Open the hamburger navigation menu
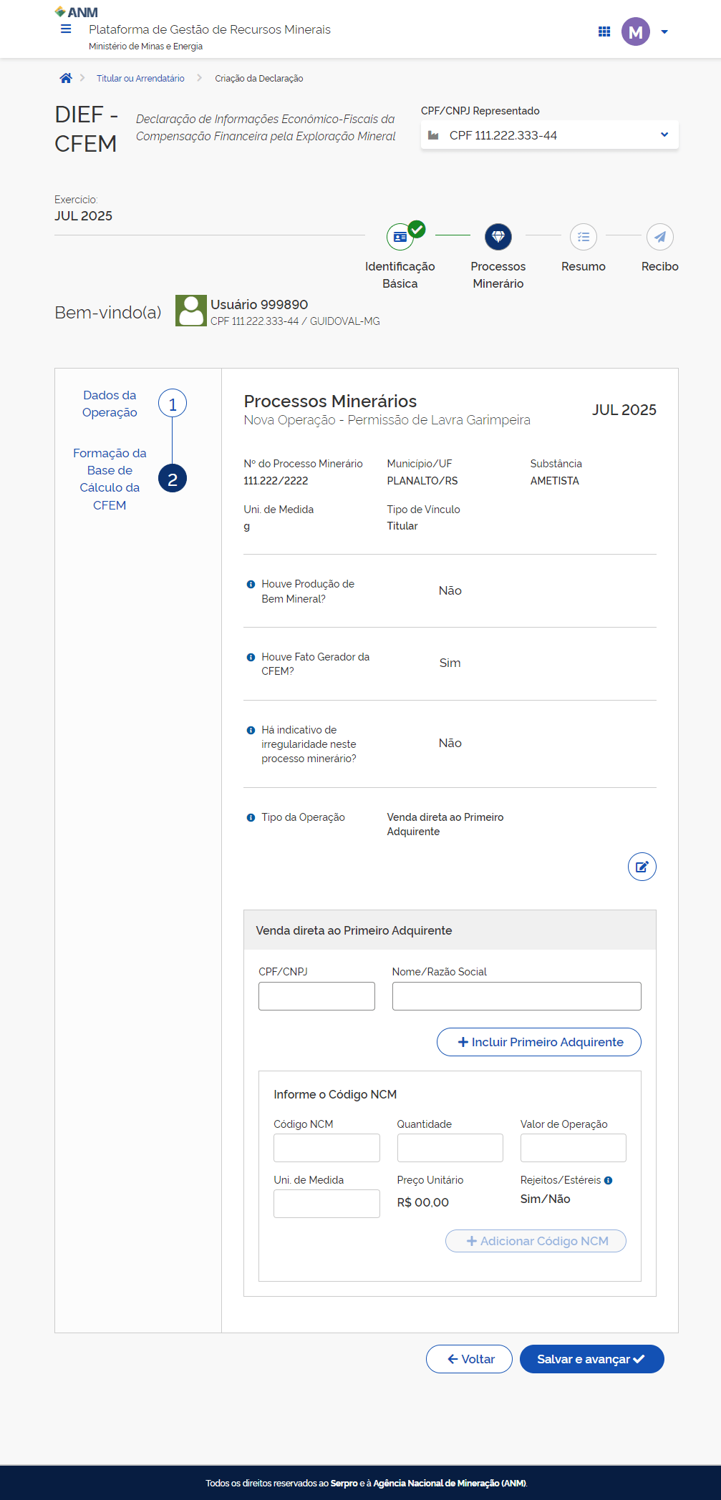The height and width of the screenshot is (1500, 721). click(x=66, y=29)
